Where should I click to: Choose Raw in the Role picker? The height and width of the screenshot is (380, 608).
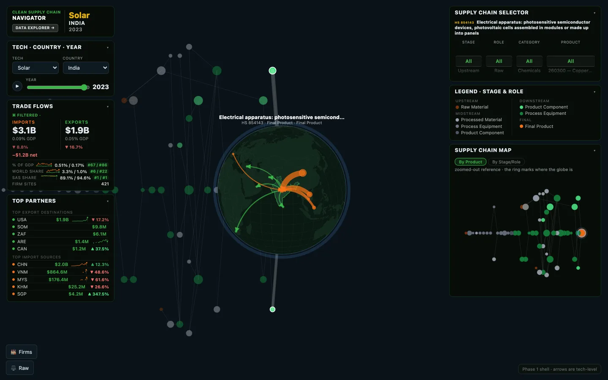499,71
